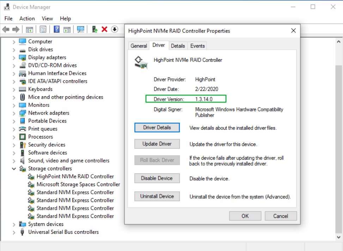Open the Action menu

point(27,18)
